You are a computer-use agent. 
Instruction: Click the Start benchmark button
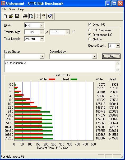coord(111,56)
